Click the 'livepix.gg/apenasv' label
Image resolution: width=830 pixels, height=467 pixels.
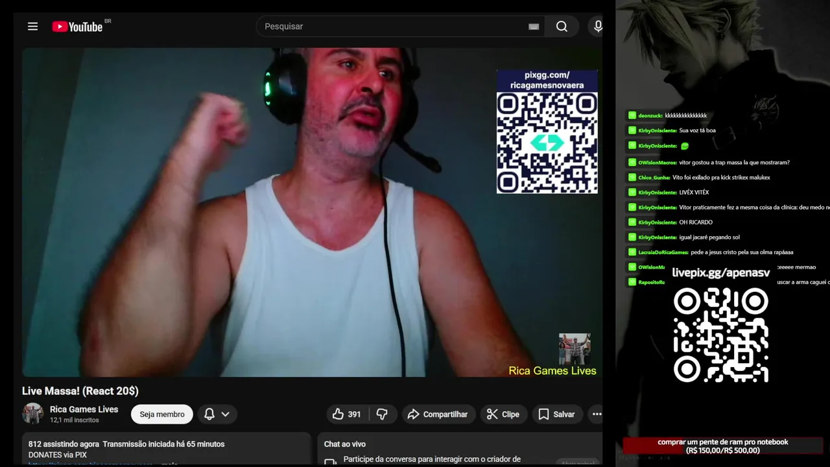[x=721, y=273]
